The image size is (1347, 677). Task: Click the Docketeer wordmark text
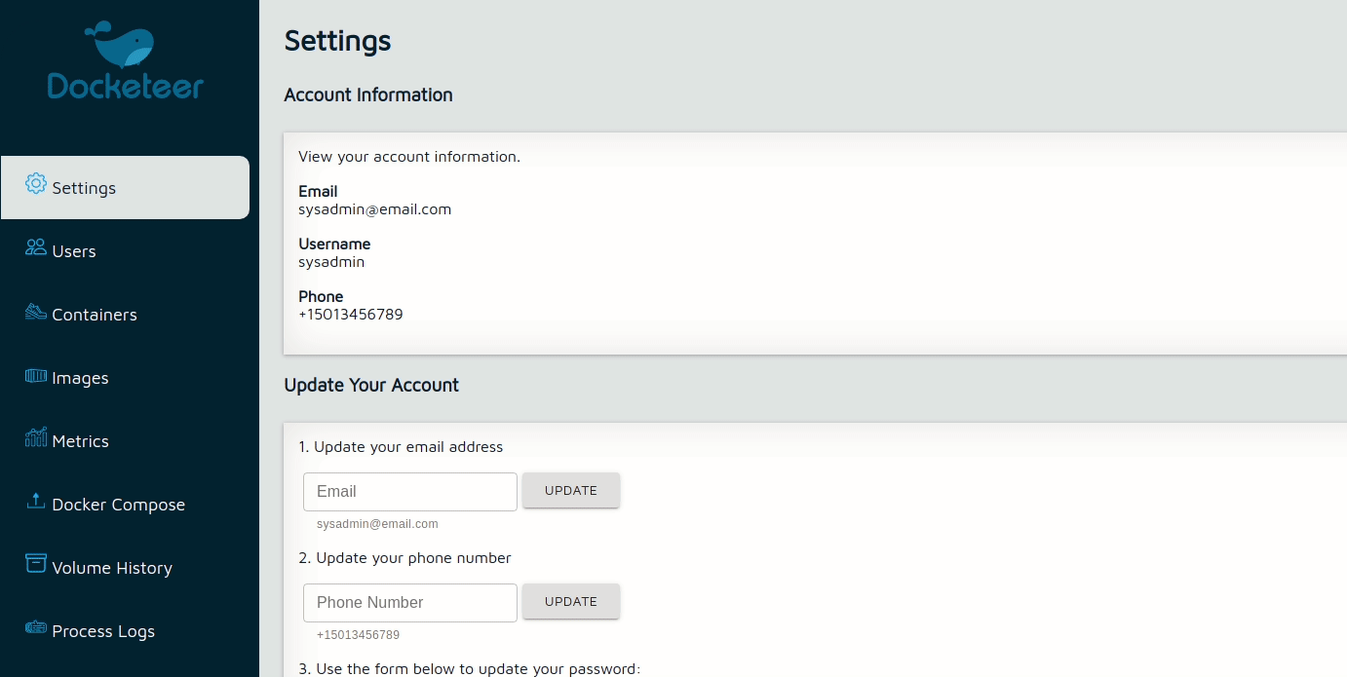126,87
